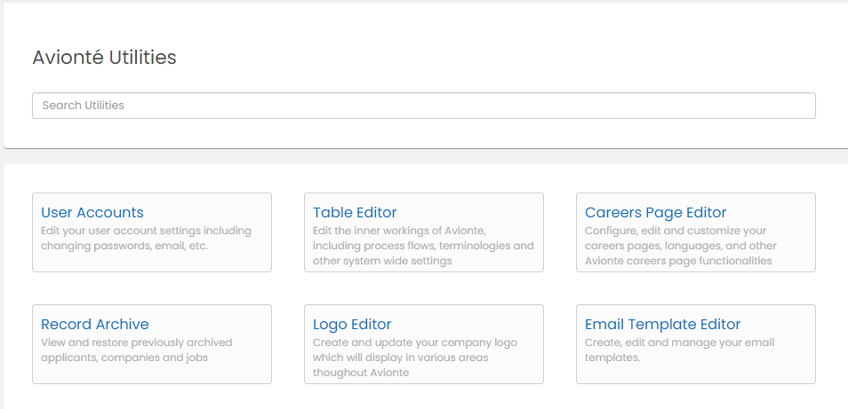Open the Email Template Editor link
Viewport: 848px width, 409px height.
[662, 325]
